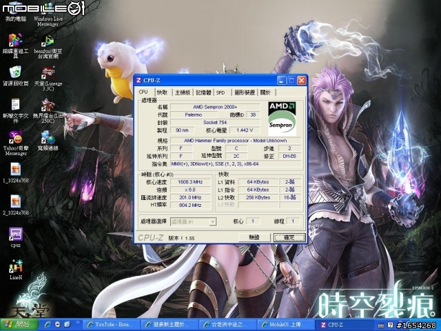Select the 無界擂台 game shortcut icon
The height and width of the screenshot is (331, 441).
pos(48,110)
